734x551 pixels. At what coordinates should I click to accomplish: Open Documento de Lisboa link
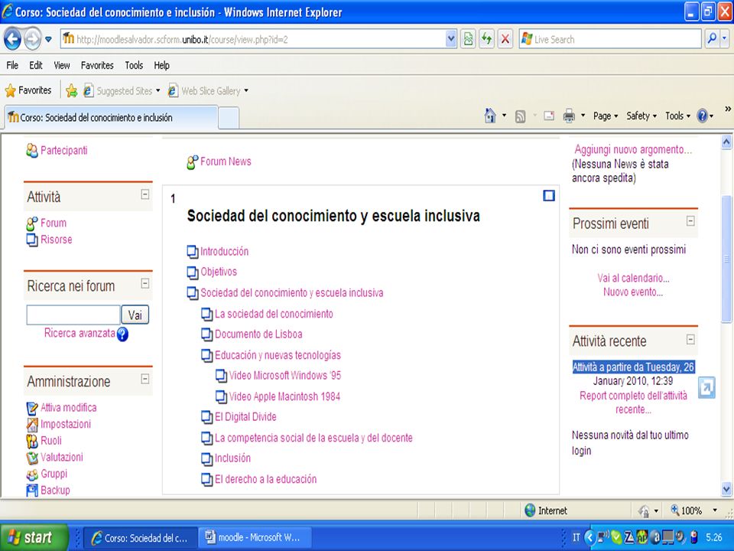[258, 334]
